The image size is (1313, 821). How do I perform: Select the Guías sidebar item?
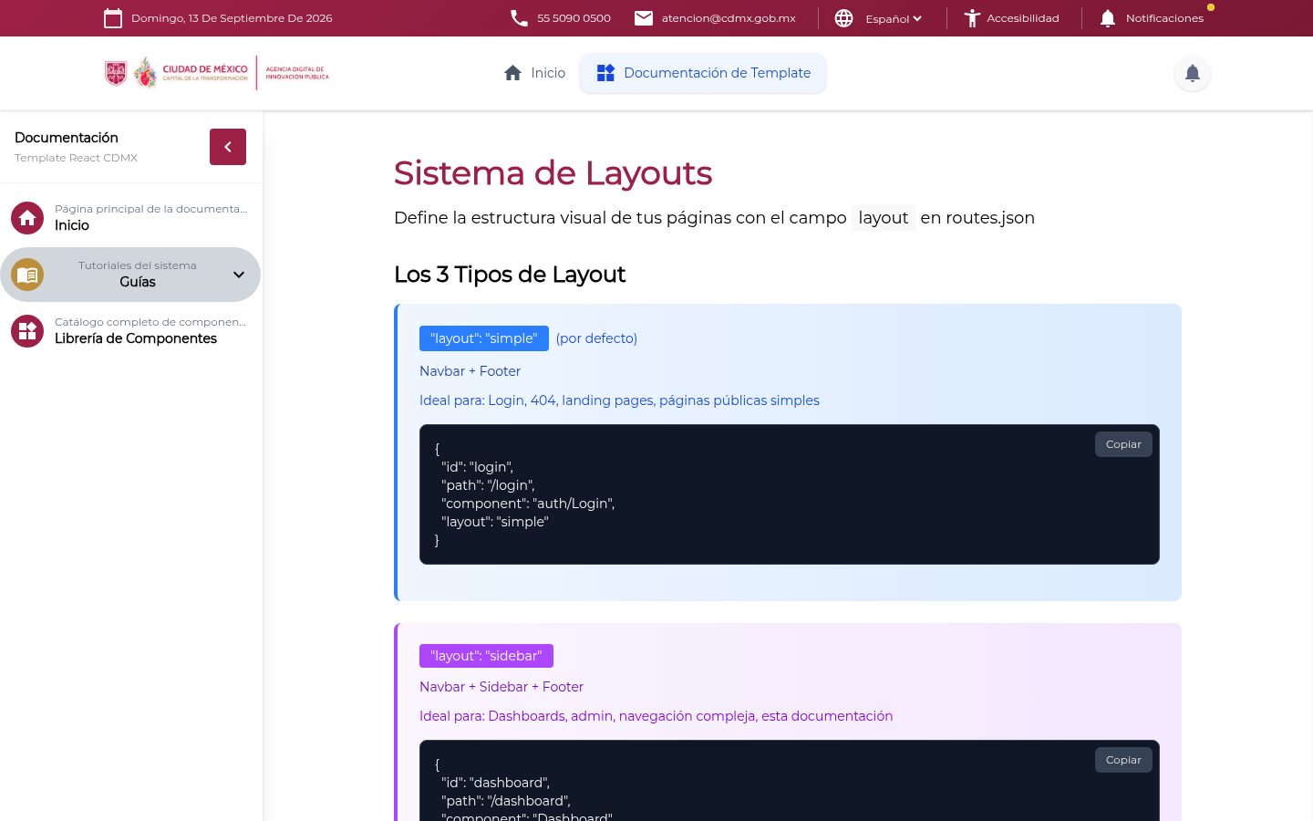[x=130, y=275]
